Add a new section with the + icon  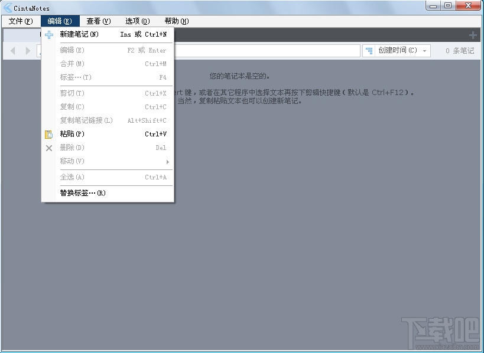(x=473, y=34)
